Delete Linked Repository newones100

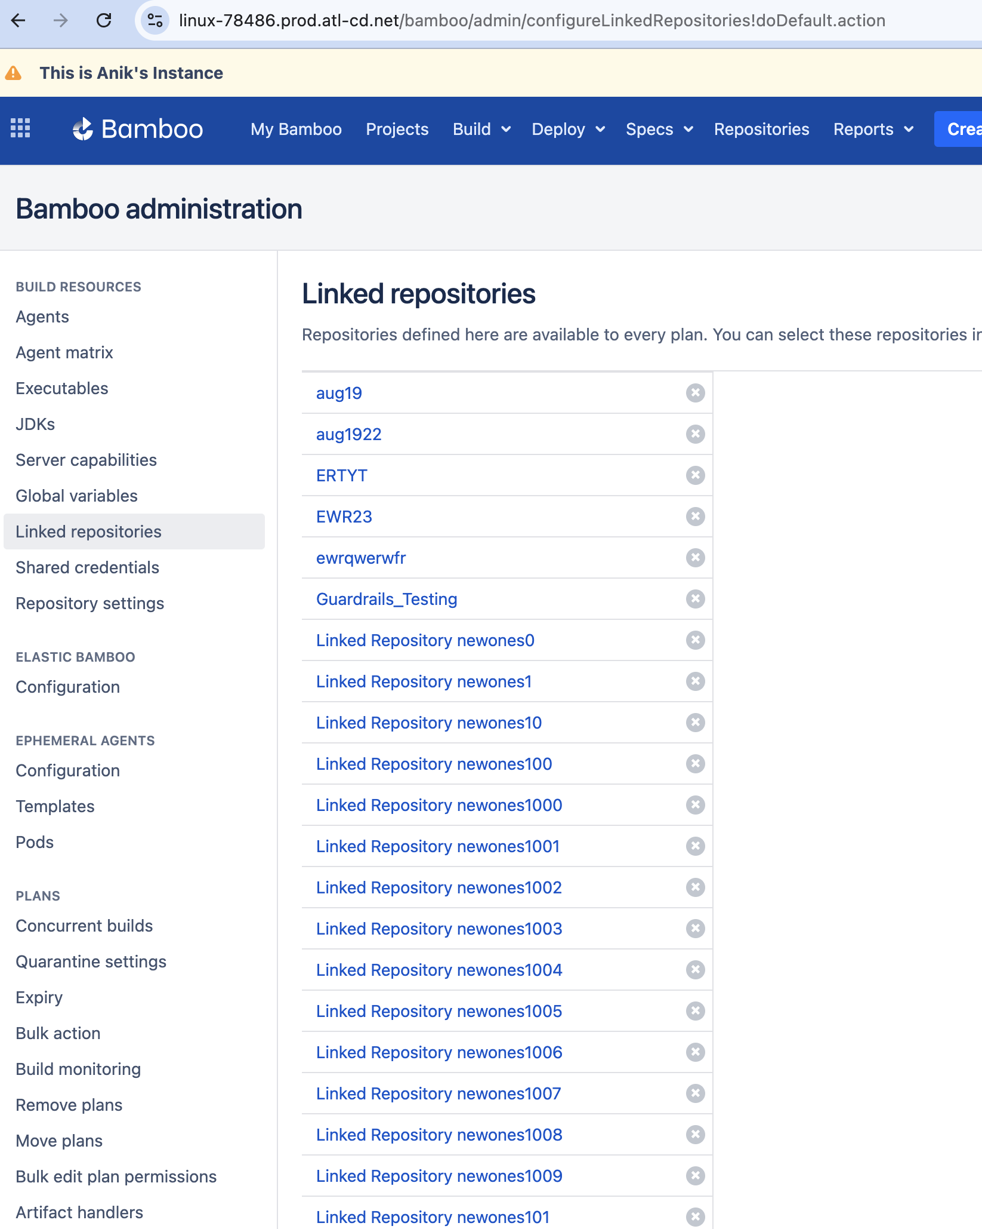[x=695, y=764]
